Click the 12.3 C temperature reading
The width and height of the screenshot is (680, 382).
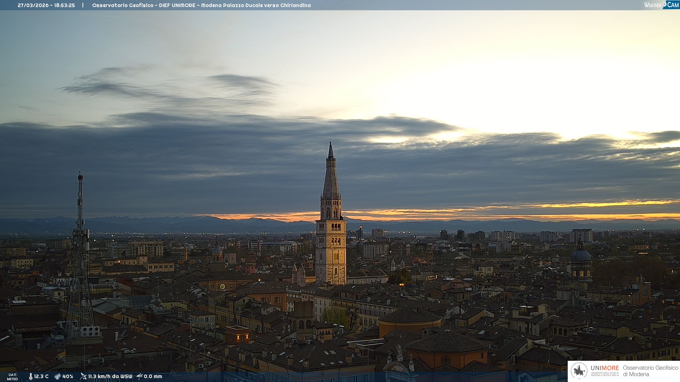pos(41,376)
